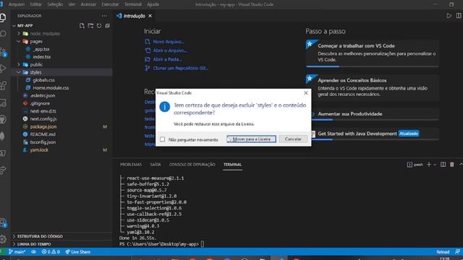Screen dimensions: 463x260
Task: Collapse the styles folder
Action: (x=19, y=72)
